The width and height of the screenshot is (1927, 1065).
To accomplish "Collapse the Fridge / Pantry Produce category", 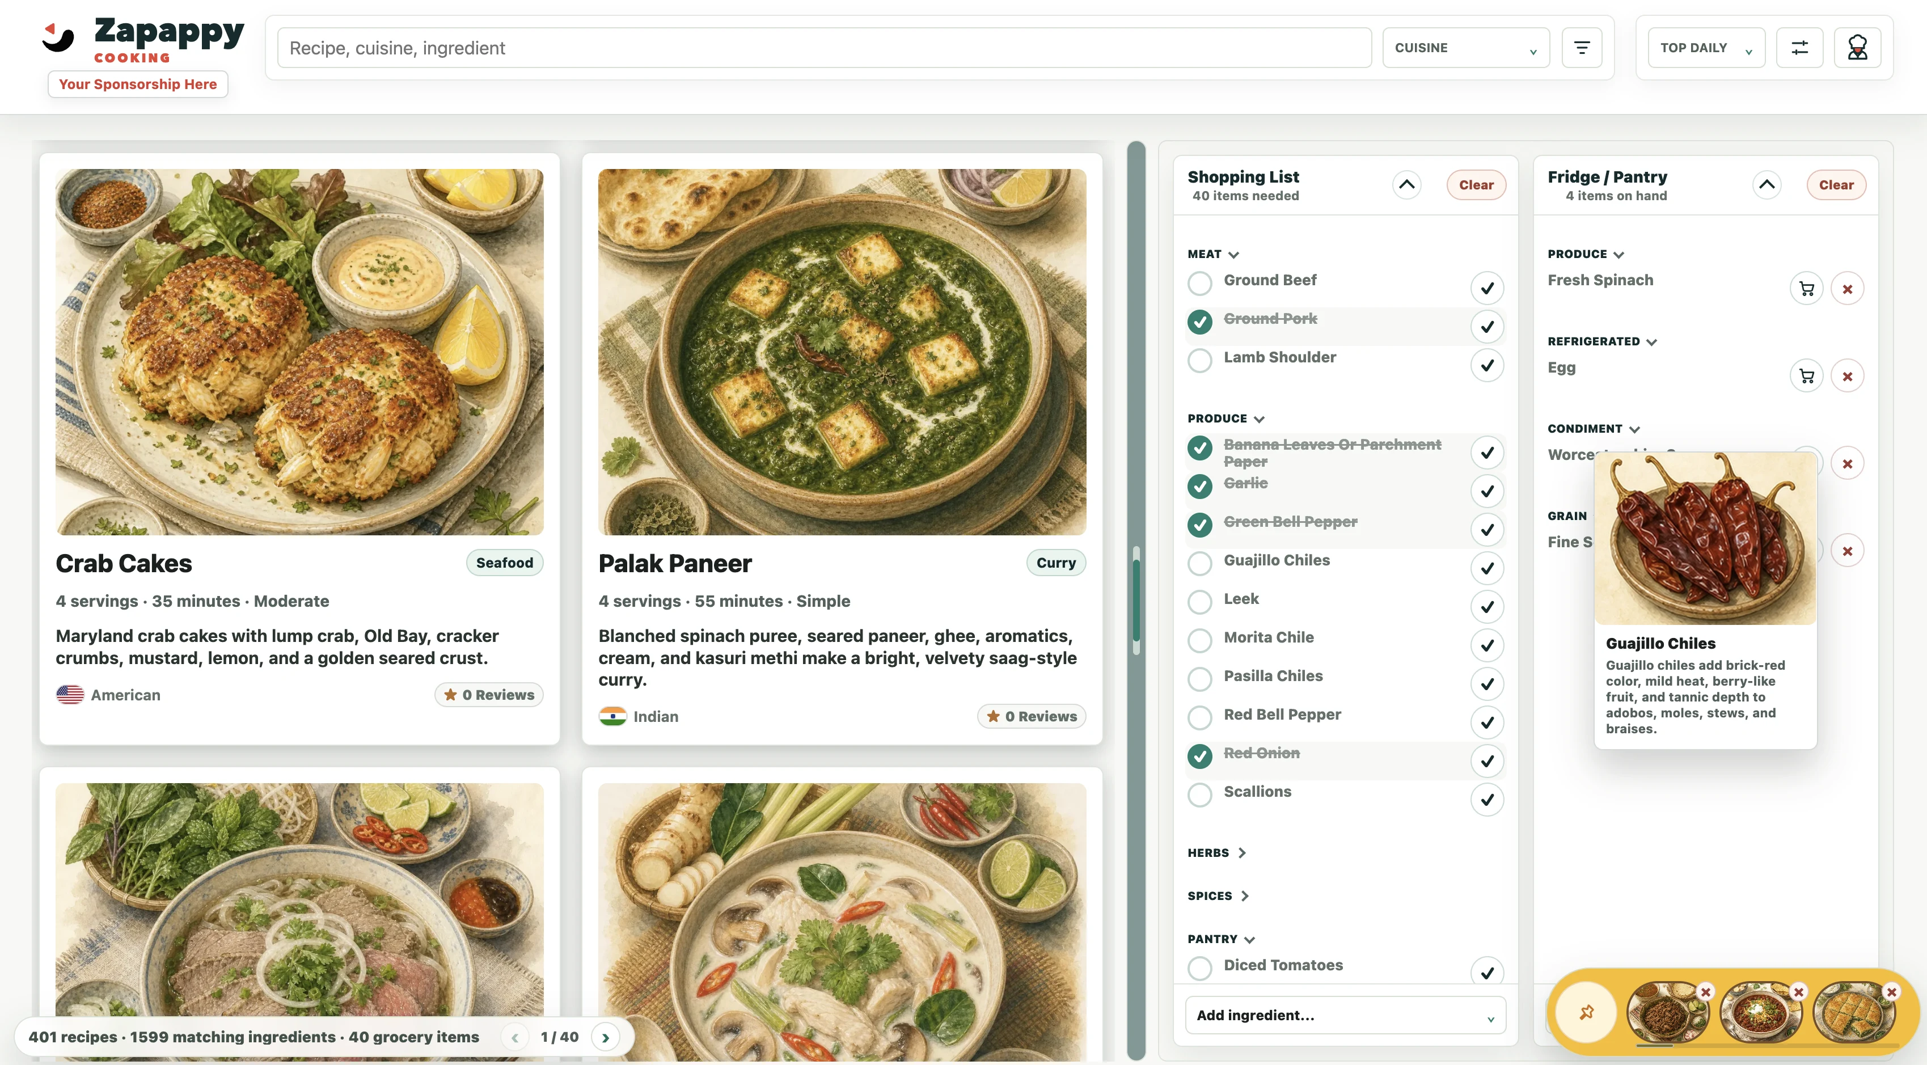I will 1586,254.
